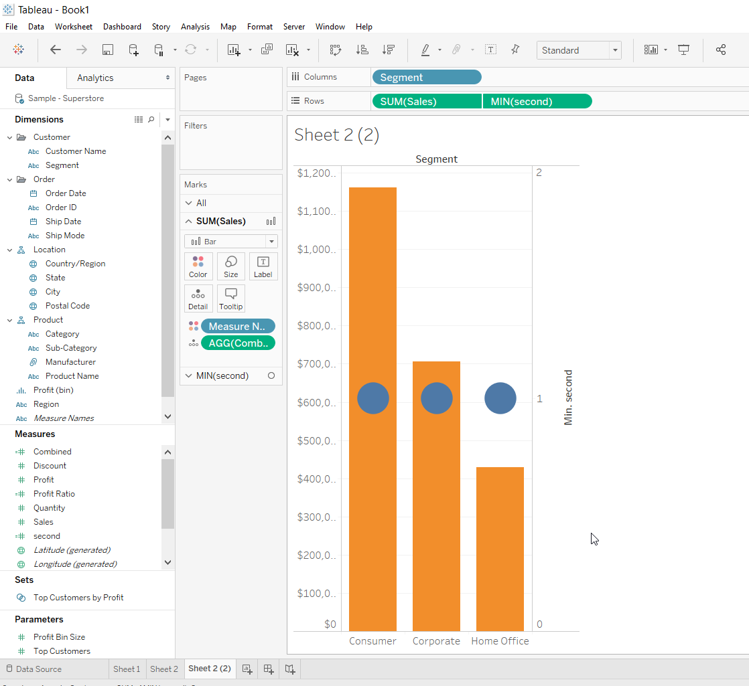Click the blue circle over Home Office
Viewport: 749px width, 686px height.
(x=500, y=398)
